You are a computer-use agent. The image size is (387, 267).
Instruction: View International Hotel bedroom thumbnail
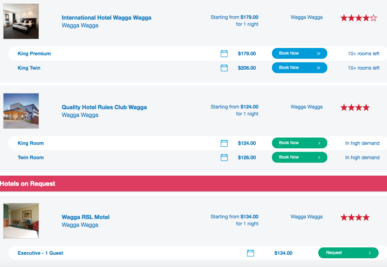(x=21, y=21)
